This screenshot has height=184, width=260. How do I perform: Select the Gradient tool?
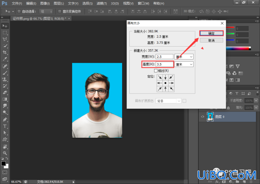(x=5, y=99)
